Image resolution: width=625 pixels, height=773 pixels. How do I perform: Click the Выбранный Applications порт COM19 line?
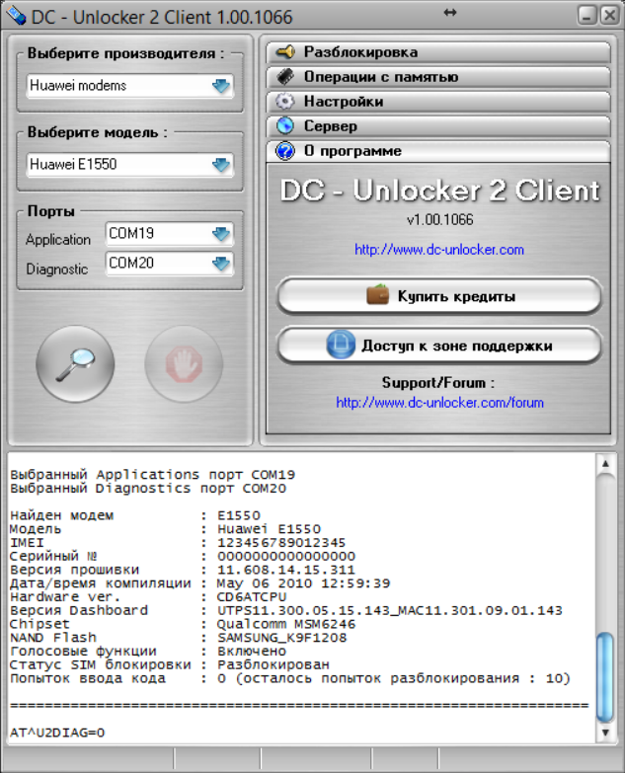tap(152, 475)
